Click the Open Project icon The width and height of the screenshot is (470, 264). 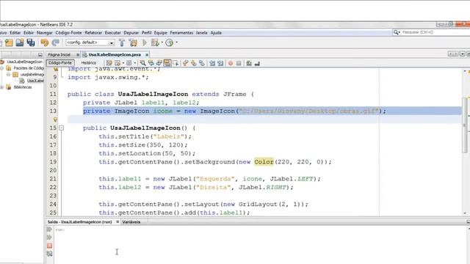(x=20, y=43)
